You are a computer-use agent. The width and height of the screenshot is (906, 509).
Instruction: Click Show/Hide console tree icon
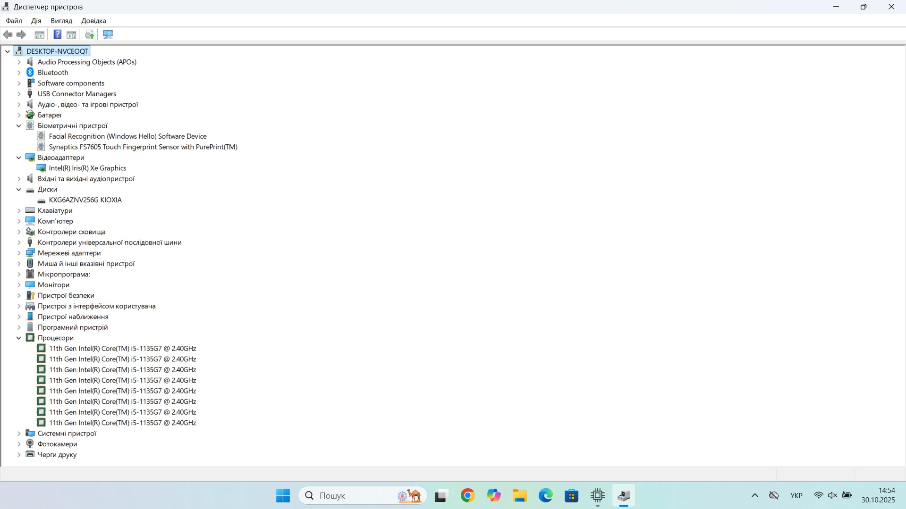coord(40,34)
